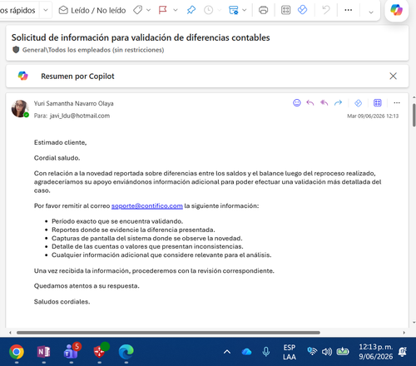Click sender name Yuri Samantha Navarro Olaya
The height and width of the screenshot is (366, 416).
(x=74, y=103)
